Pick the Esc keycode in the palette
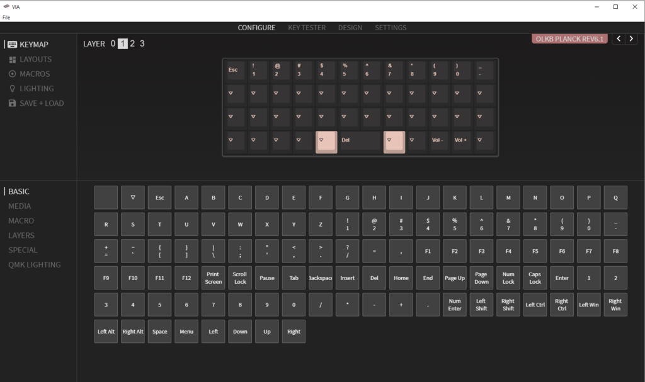The image size is (645, 382). [x=159, y=198]
